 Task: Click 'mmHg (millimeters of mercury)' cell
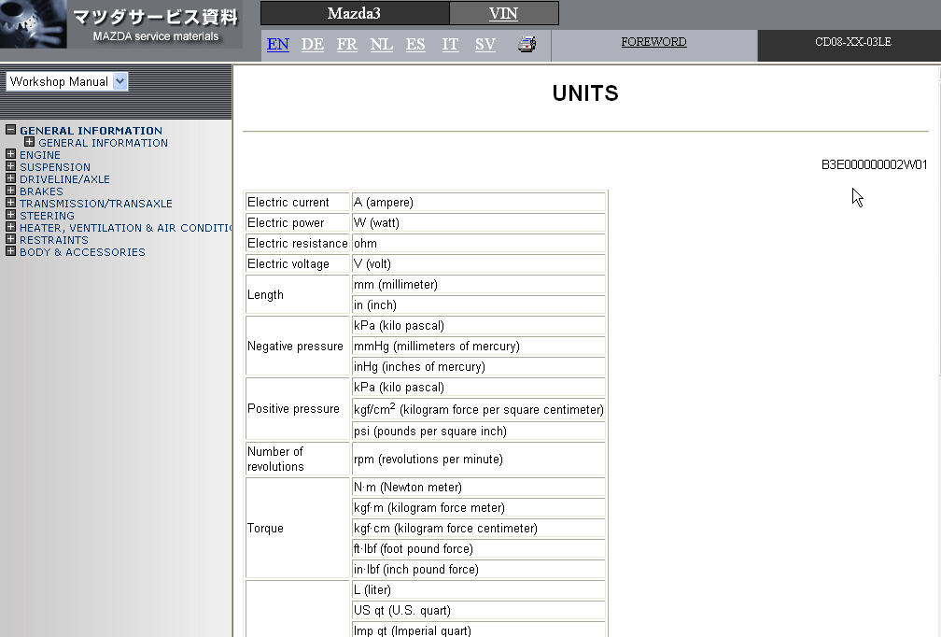click(478, 346)
